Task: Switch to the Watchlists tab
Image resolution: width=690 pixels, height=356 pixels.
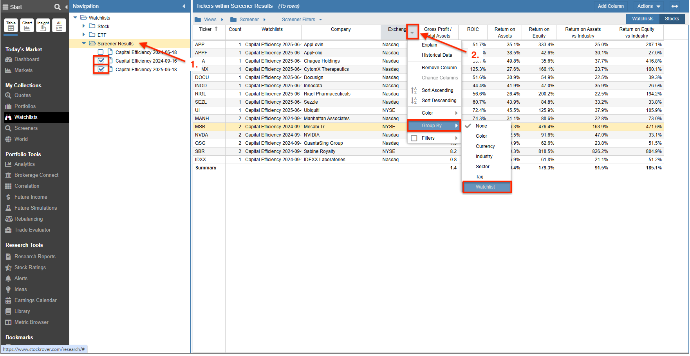Action: tap(643, 19)
